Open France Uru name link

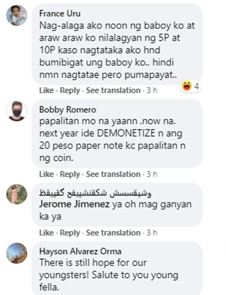coord(60,14)
